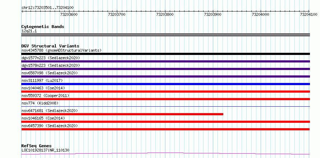Click the blue nsv3111997 variant bar
Screen dimensions: 320x158
click(165, 84)
